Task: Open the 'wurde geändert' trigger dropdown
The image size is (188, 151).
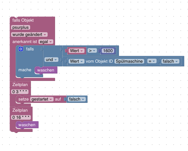Action: pyautogui.click(x=29, y=34)
